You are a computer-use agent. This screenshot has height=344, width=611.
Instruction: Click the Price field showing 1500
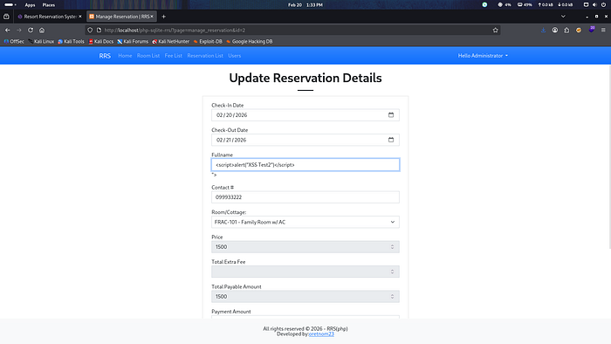tap(305, 247)
